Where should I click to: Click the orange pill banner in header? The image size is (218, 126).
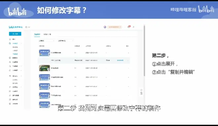pyautogui.click(x=115, y=27)
